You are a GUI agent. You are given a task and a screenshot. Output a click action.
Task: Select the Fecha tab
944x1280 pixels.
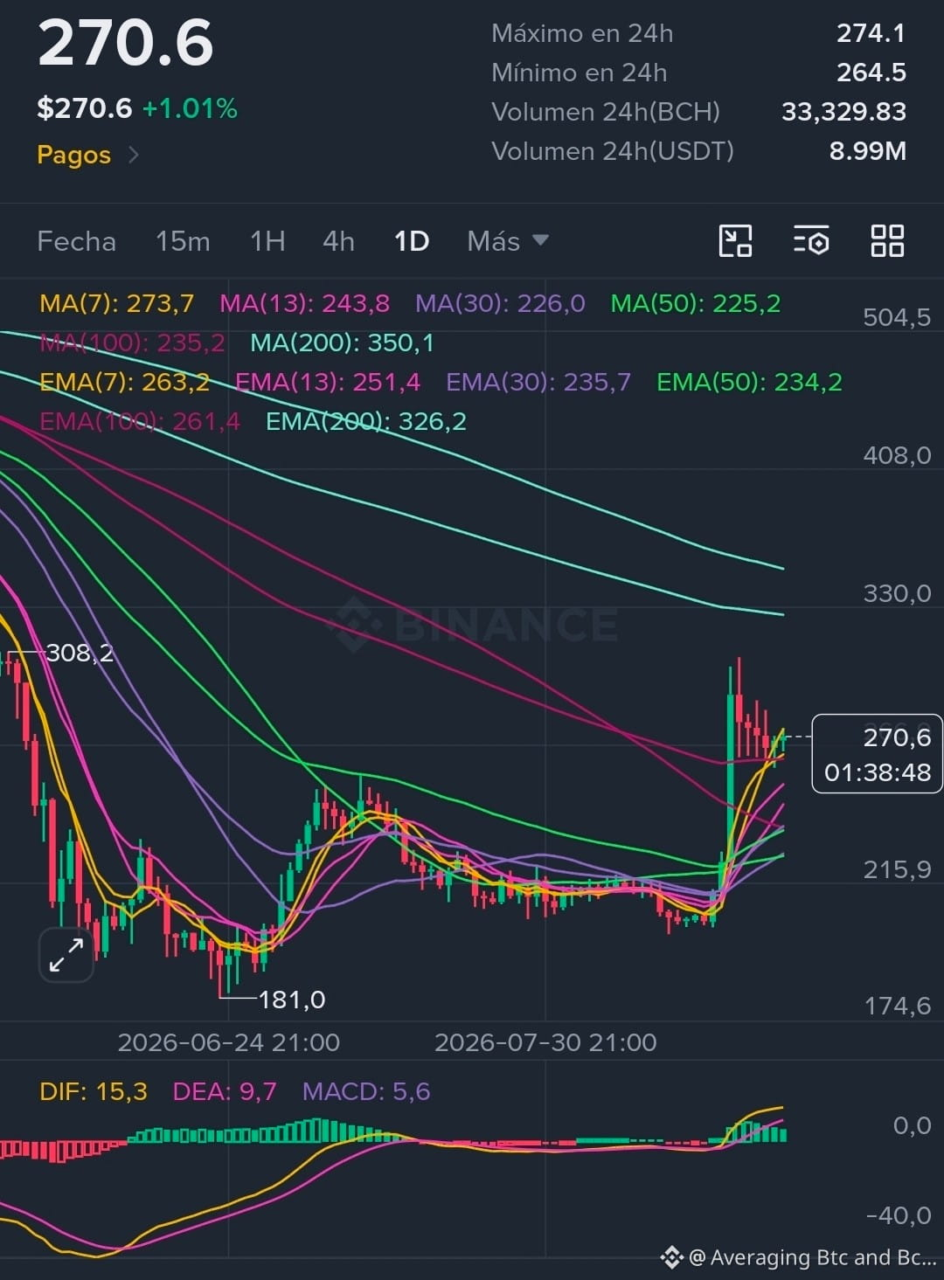(76, 241)
